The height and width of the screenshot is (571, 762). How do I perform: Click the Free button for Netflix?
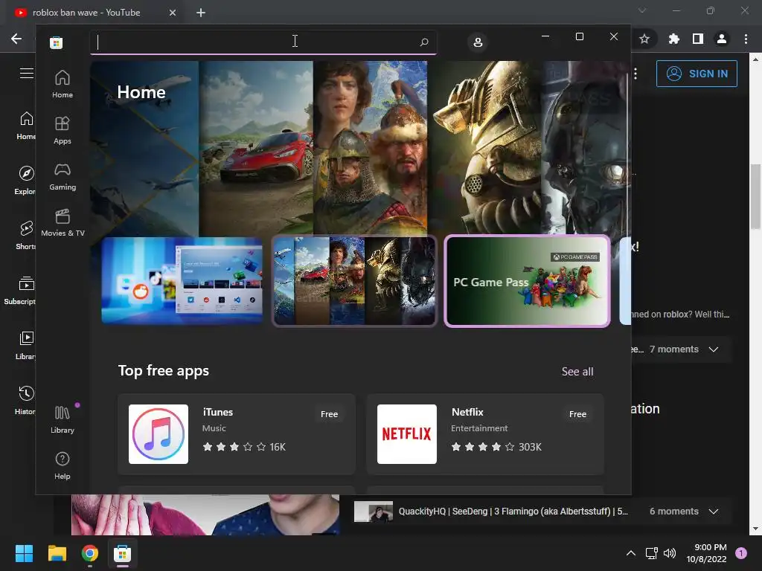(577, 414)
